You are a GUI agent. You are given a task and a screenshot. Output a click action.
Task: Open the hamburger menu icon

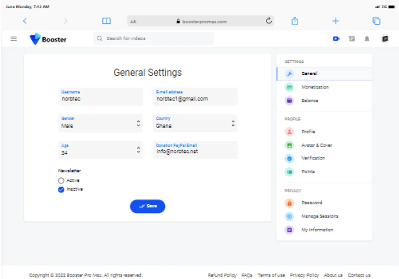[14, 39]
